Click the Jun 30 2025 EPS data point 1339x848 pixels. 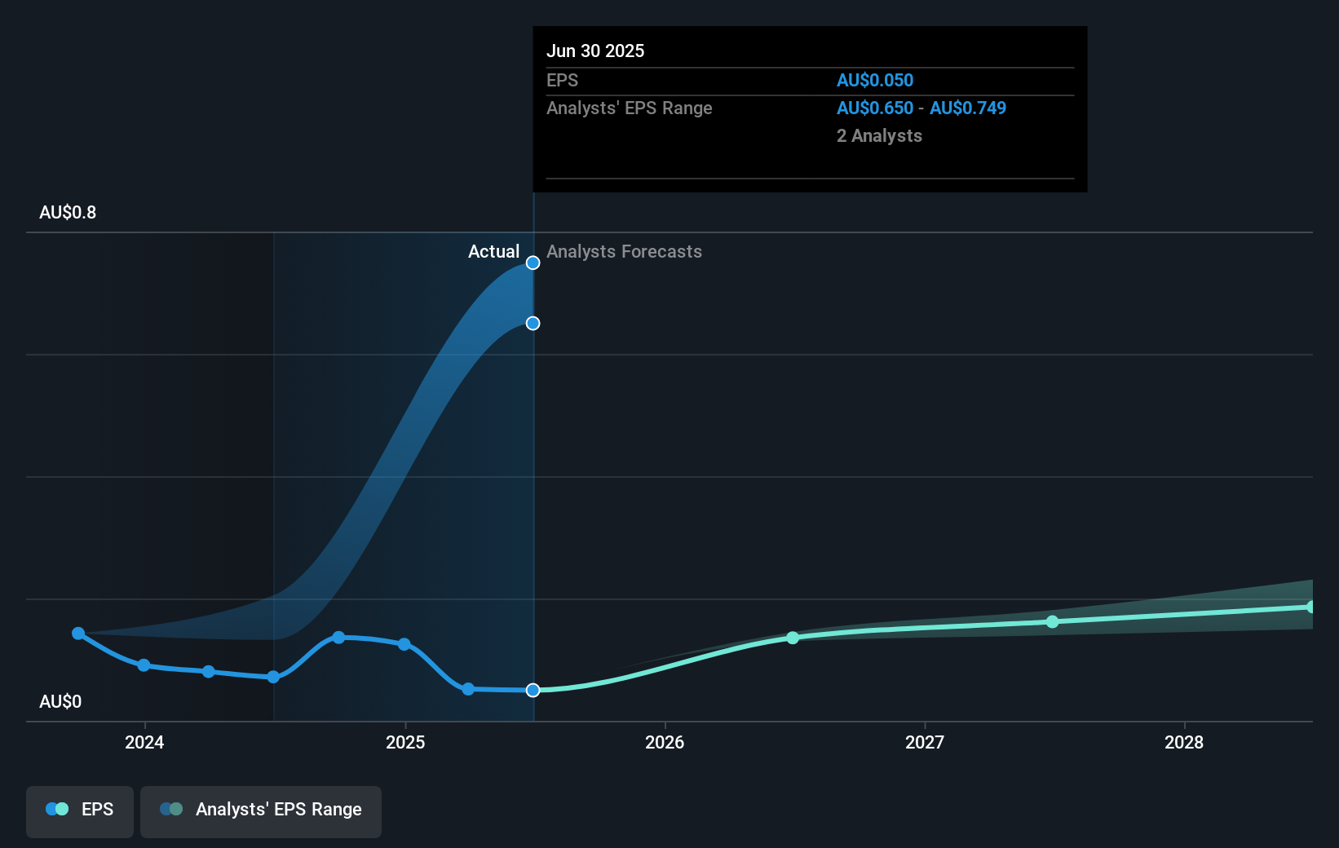[x=533, y=690]
